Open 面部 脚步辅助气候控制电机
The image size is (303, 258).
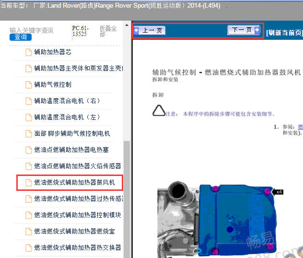click(x=72, y=133)
